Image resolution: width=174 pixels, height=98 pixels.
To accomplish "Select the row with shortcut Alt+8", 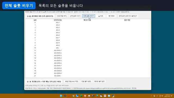I will (x=88, y=40).
